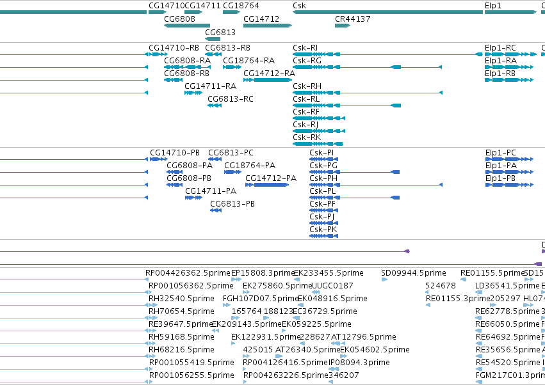Click the CG14710 gene label
The width and height of the screenshot is (545, 385).
pos(167,6)
